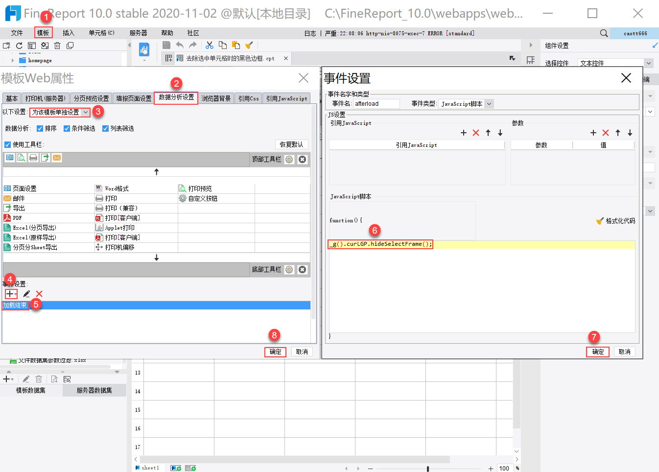The width and height of the screenshot is (659, 472).
Task: Click the redo arrow in the main toolbar
Action: pyautogui.click(x=193, y=45)
